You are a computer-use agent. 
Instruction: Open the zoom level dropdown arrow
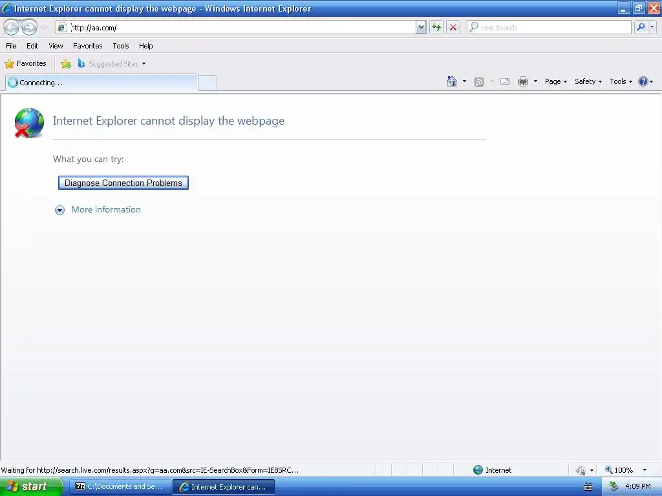(645, 470)
